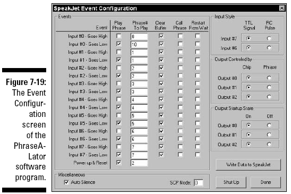Uncheck Play Phrase for Input #1 Goes Low
Viewport: 291px width, 194px height.
[118, 60]
